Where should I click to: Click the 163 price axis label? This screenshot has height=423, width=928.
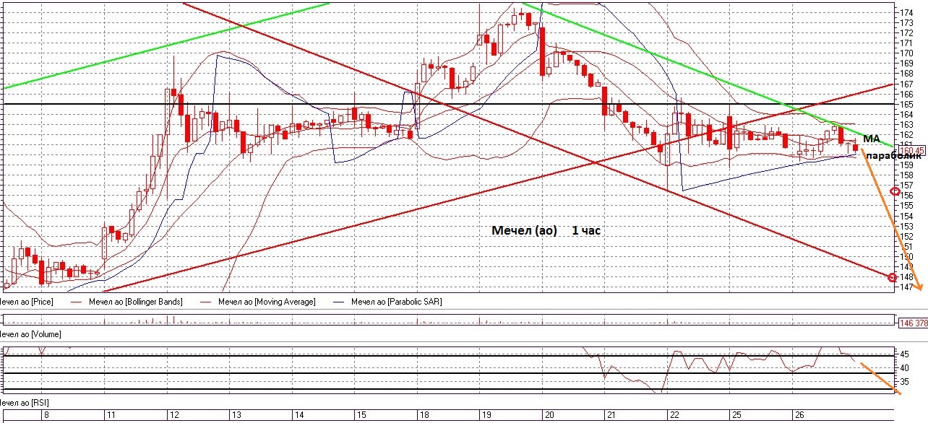pyautogui.click(x=907, y=124)
